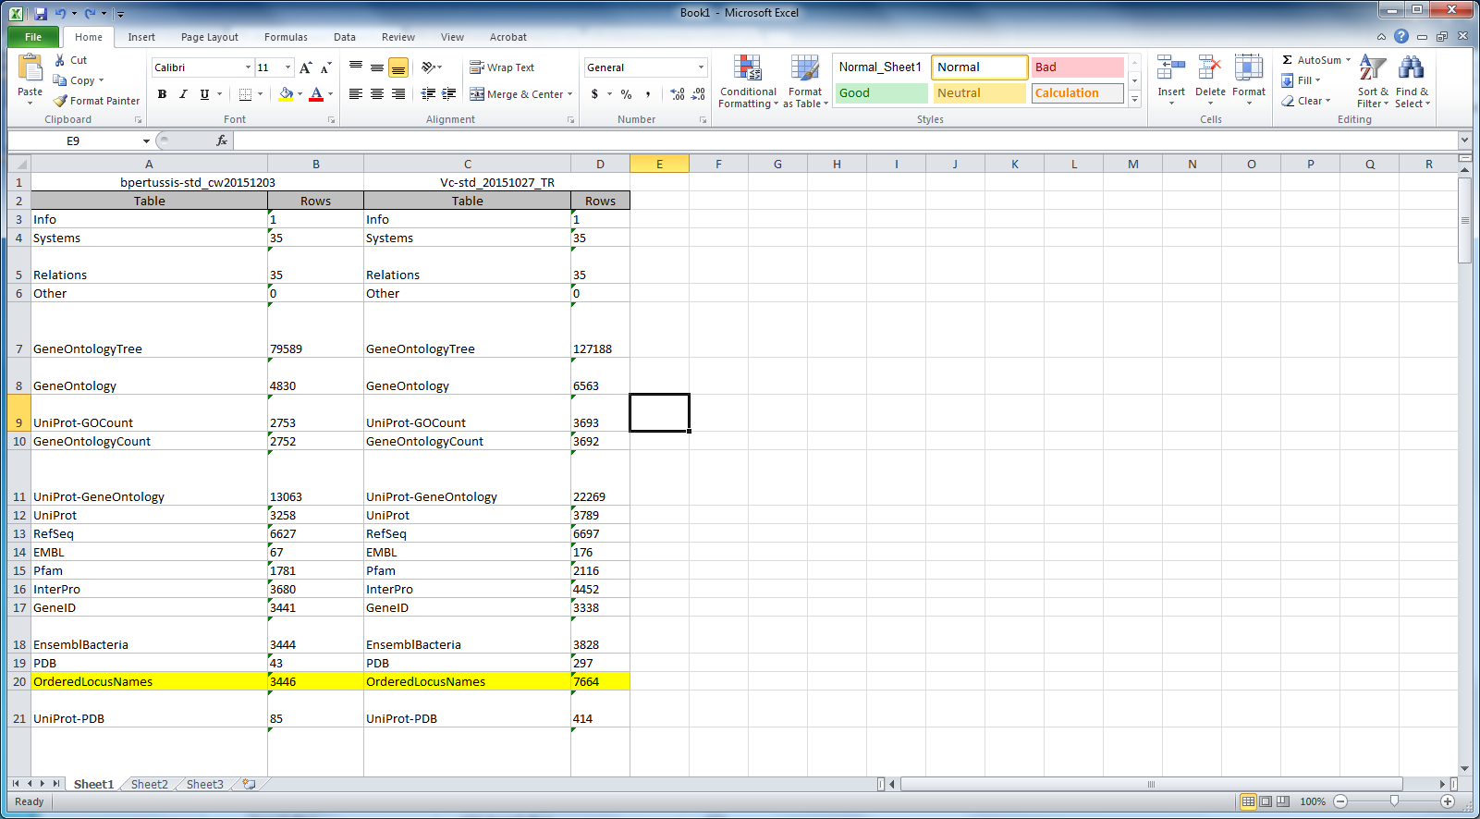
Task: Open Borders dropdown arrow
Action: click(260, 94)
